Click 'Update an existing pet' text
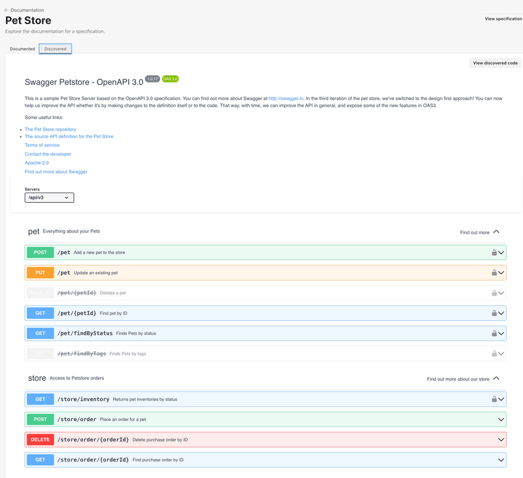The height and width of the screenshot is (478, 523). pyautogui.click(x=95, y=273)
